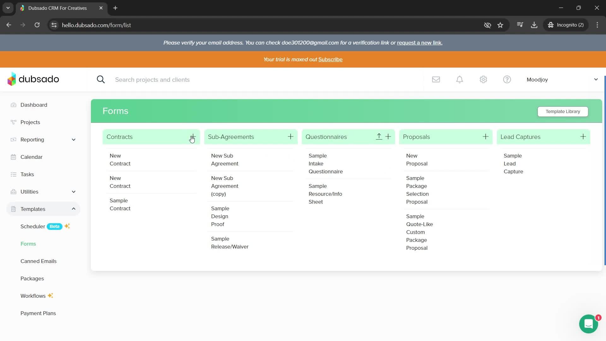This screenshot has height=341, width=606.
Task: Open Sample Design Proof
Action: [x=220, y=216]
